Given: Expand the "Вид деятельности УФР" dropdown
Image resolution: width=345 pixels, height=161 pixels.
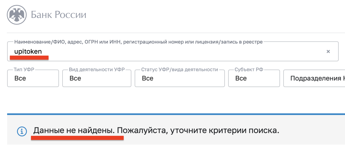Looking at the screenshot, I should click(x=97, y=78).
